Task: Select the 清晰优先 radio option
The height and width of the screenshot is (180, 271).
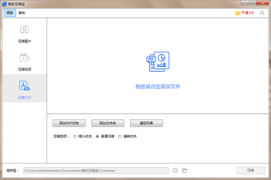Action: tap(120, 136)
